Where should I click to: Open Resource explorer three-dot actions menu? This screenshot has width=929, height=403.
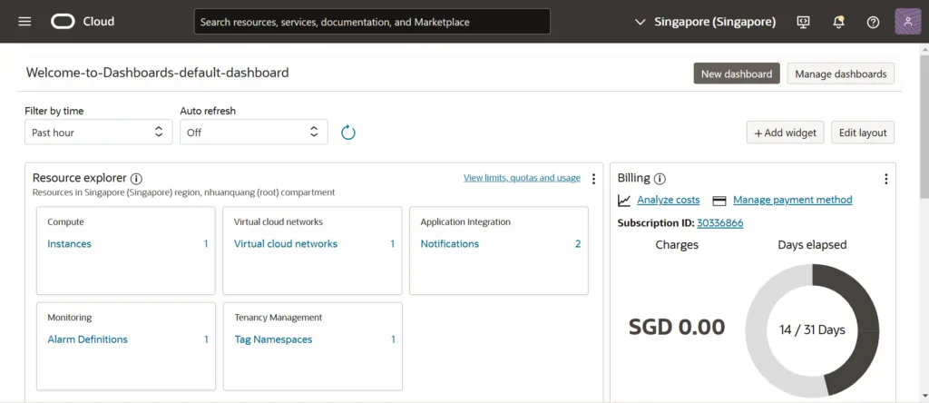(593, 179)
